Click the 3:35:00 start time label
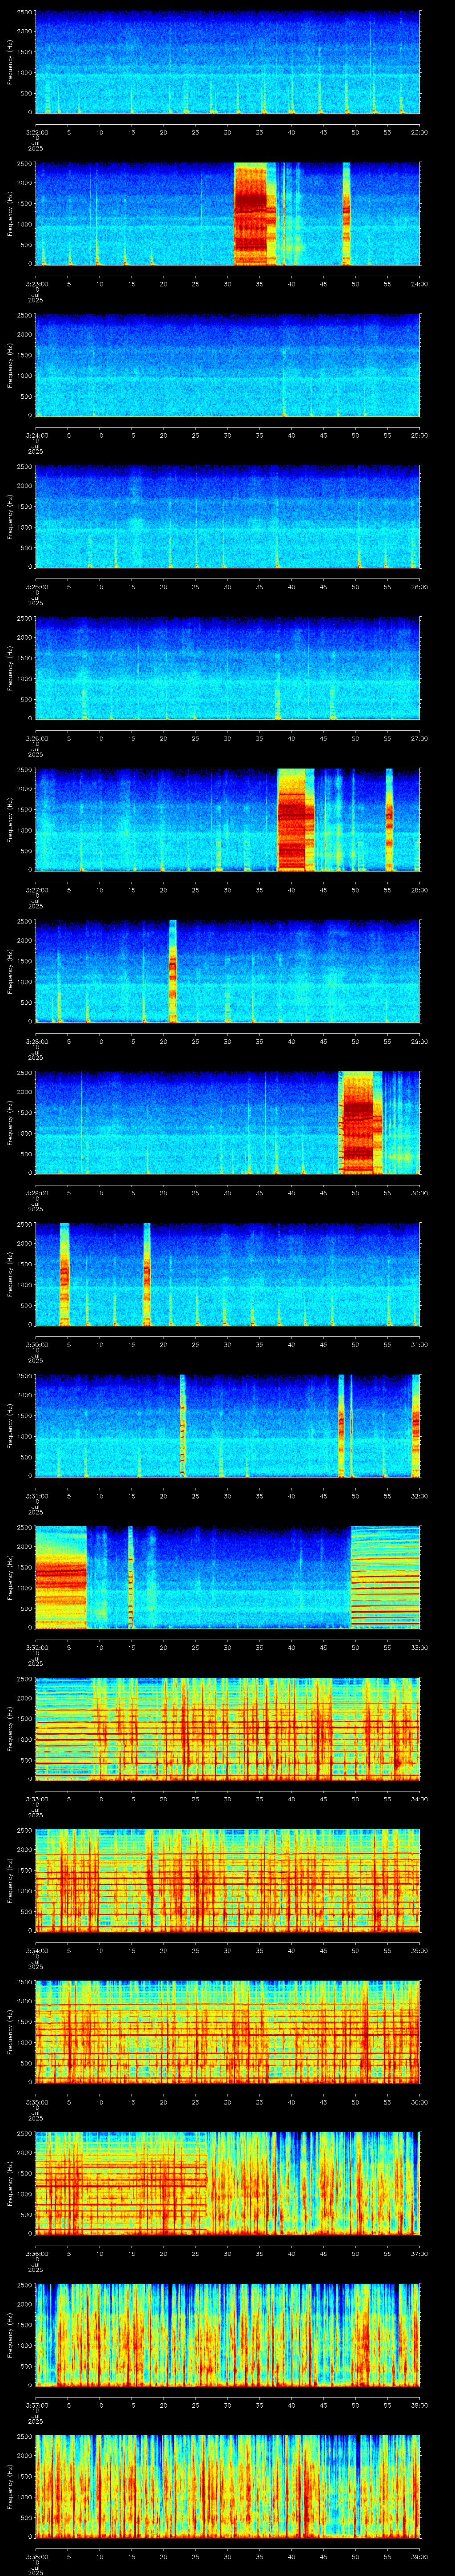The width and height of the screenshot is (455, 2576). [36, 2101]
